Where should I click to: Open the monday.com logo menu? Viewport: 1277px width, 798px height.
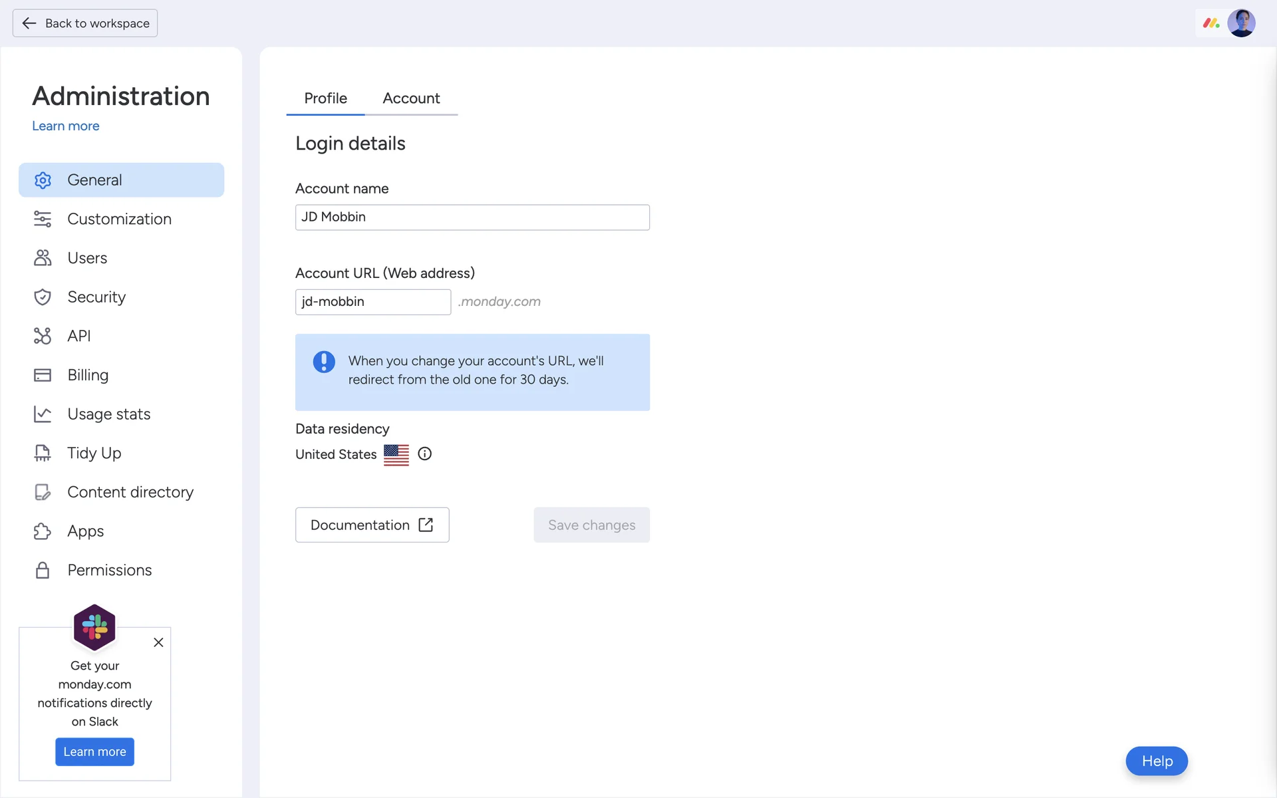[1210, 23]
